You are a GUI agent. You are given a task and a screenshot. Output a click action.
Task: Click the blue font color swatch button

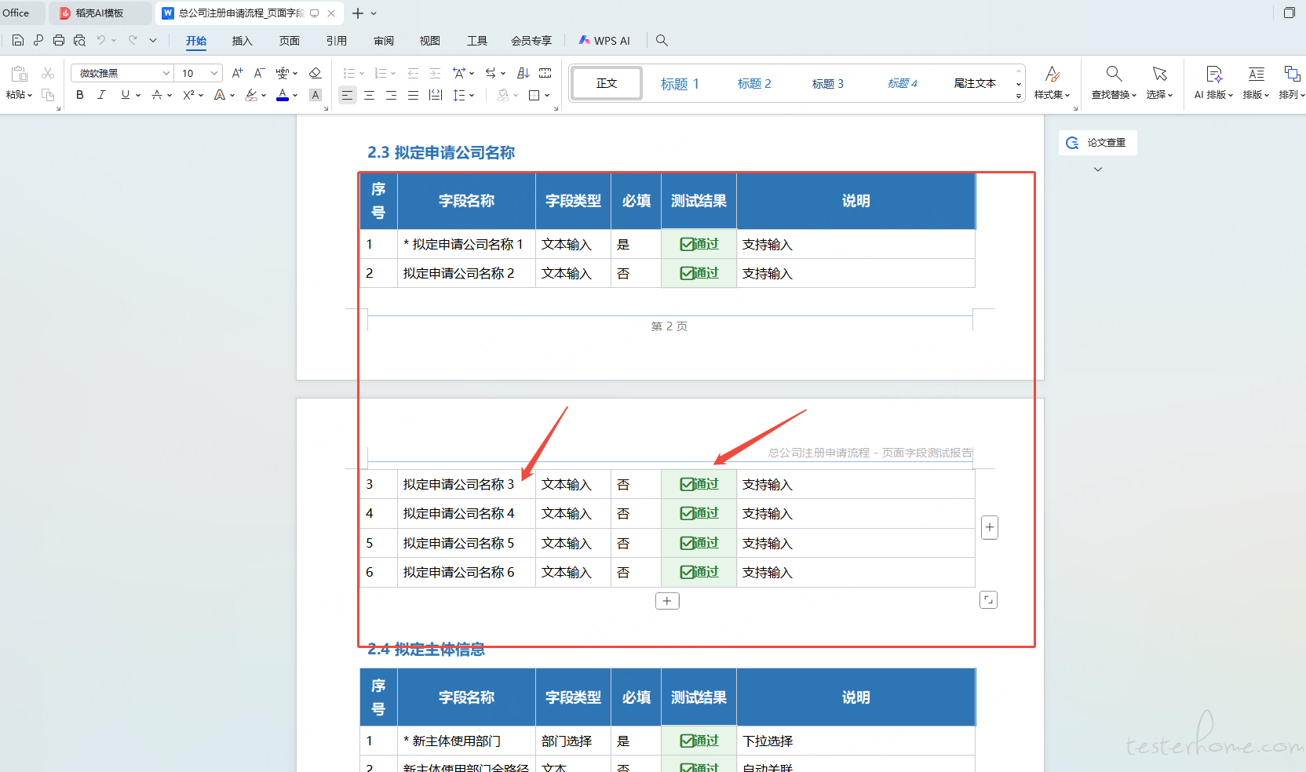(x=283, y=95)
